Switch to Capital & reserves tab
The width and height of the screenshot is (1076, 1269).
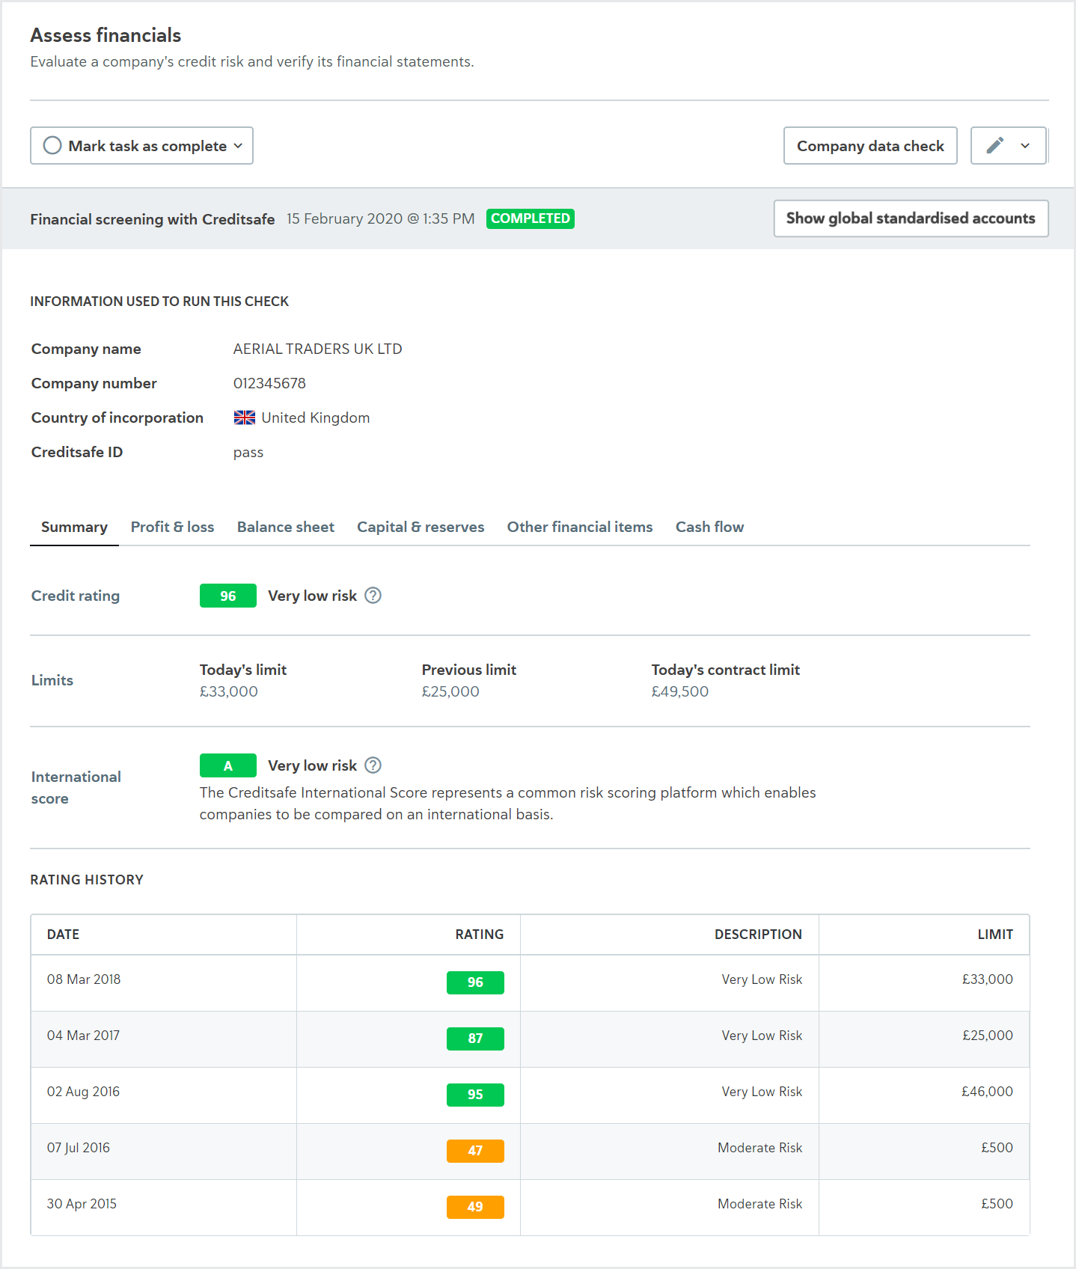pos(421,527)
